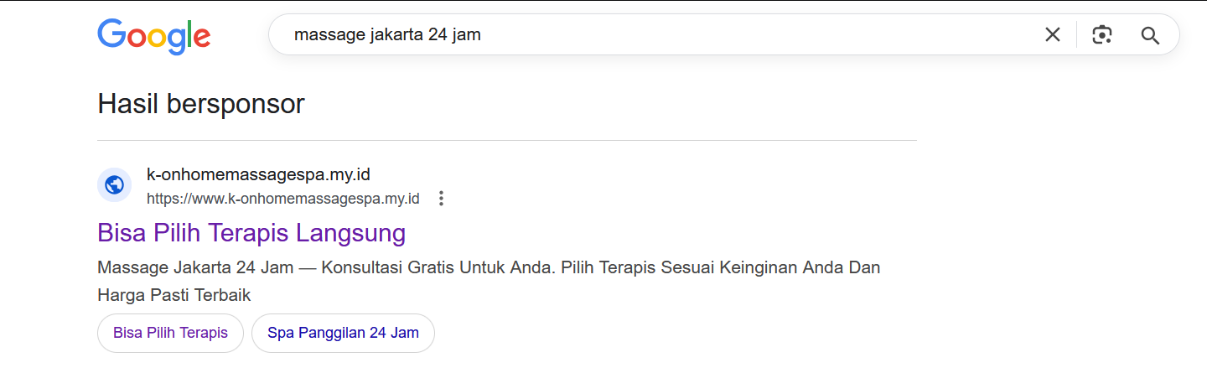Click the Google logo
The height and width of the screenshot is (373, 1207).
153,36
